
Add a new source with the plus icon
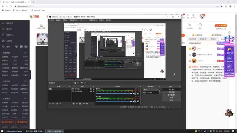click(73, 104)
